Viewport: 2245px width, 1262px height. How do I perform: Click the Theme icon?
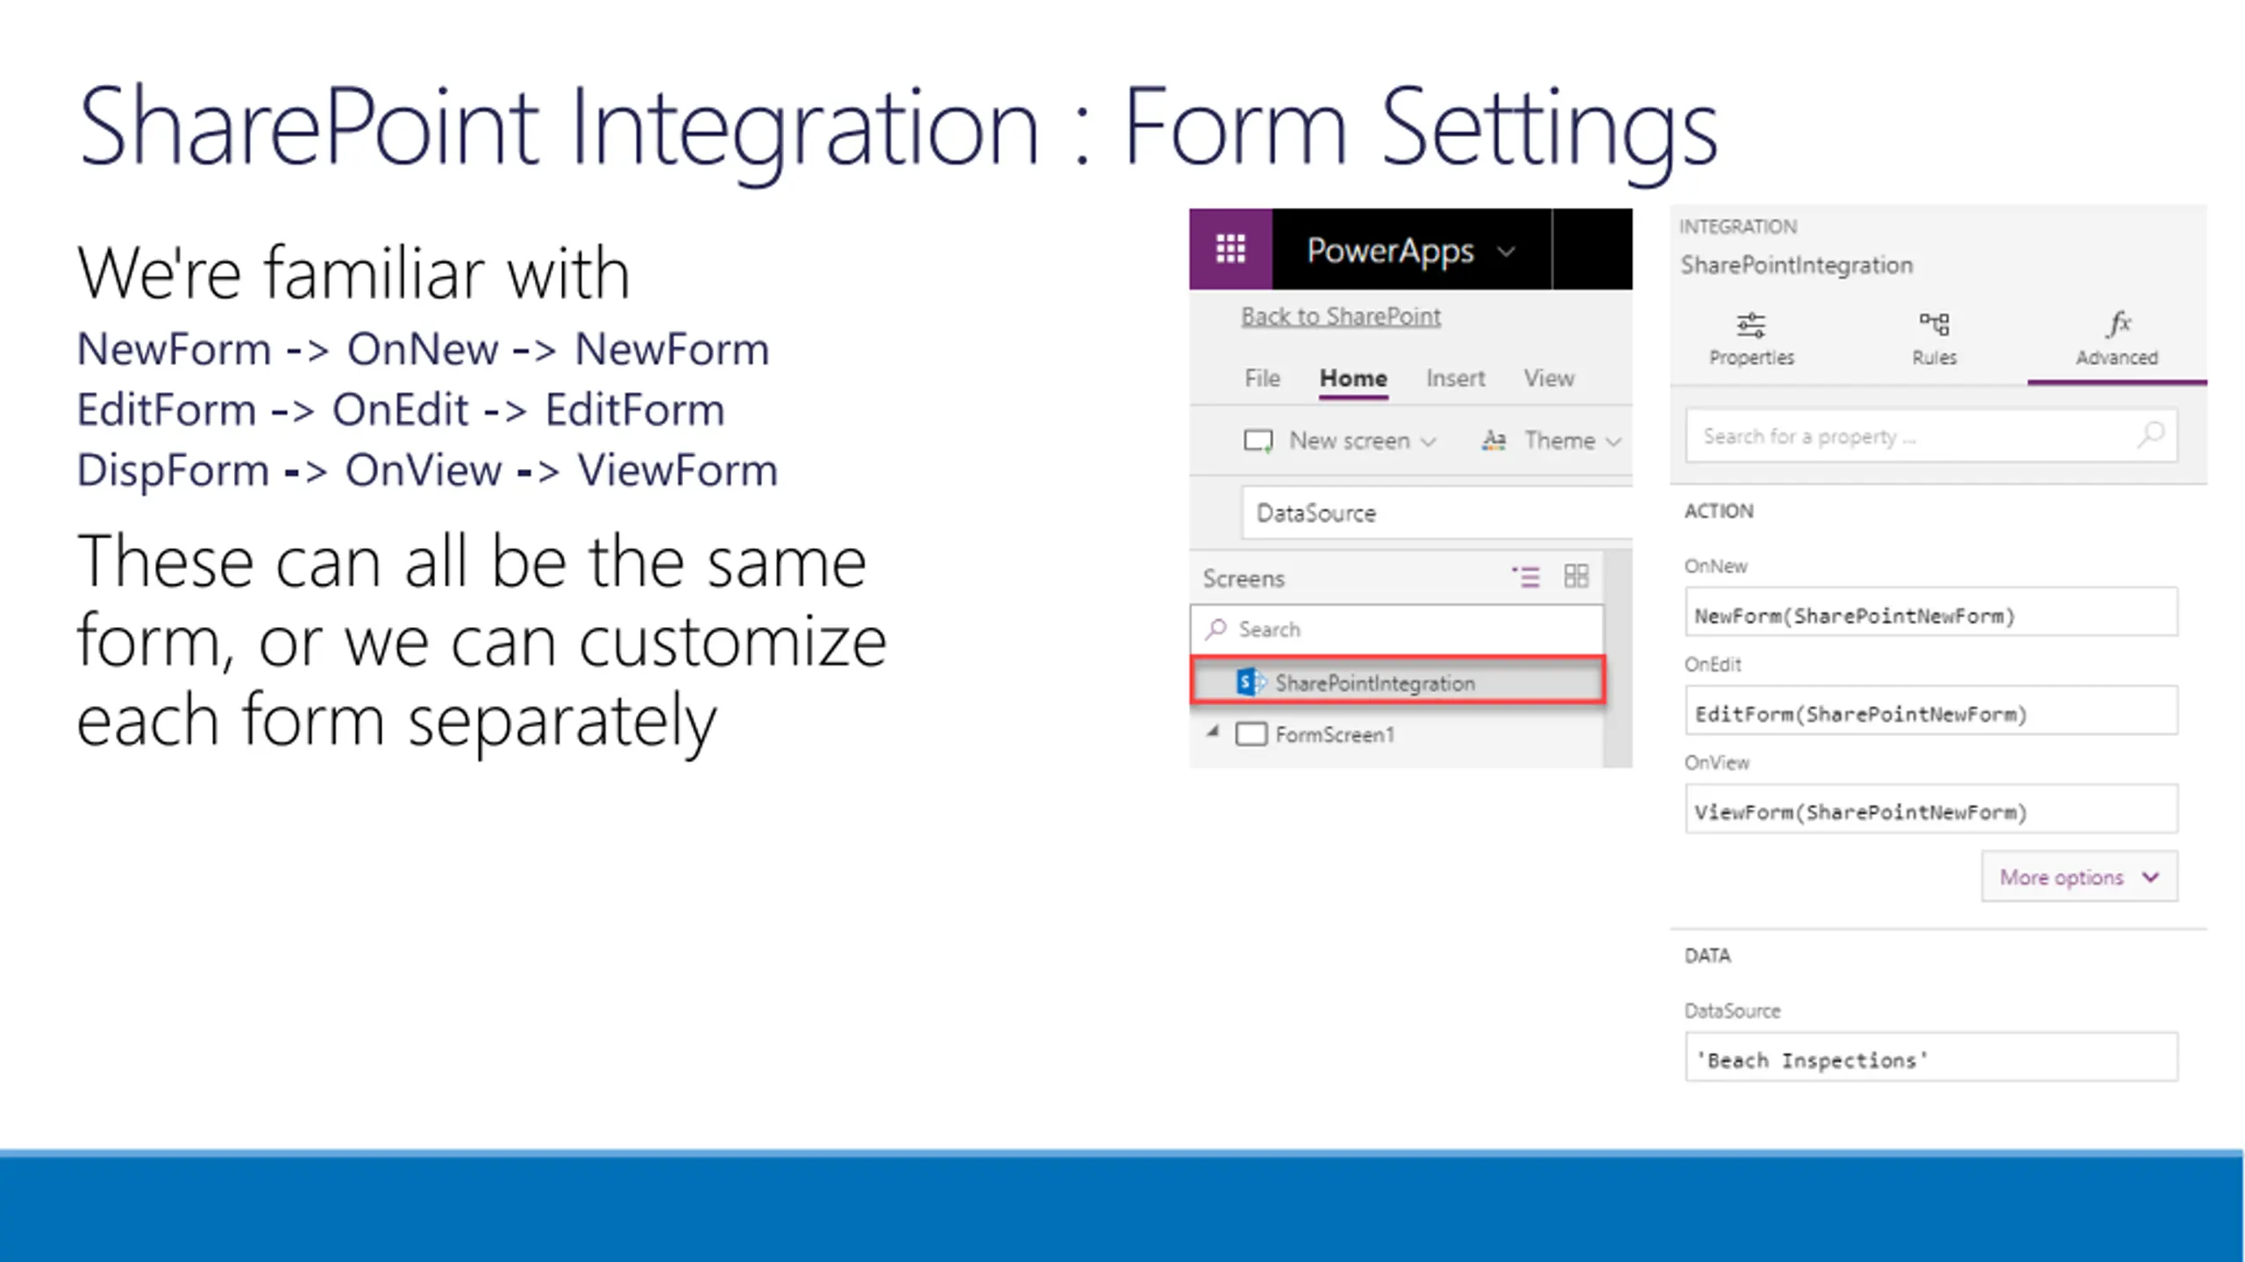click(x=1493, y=440)
